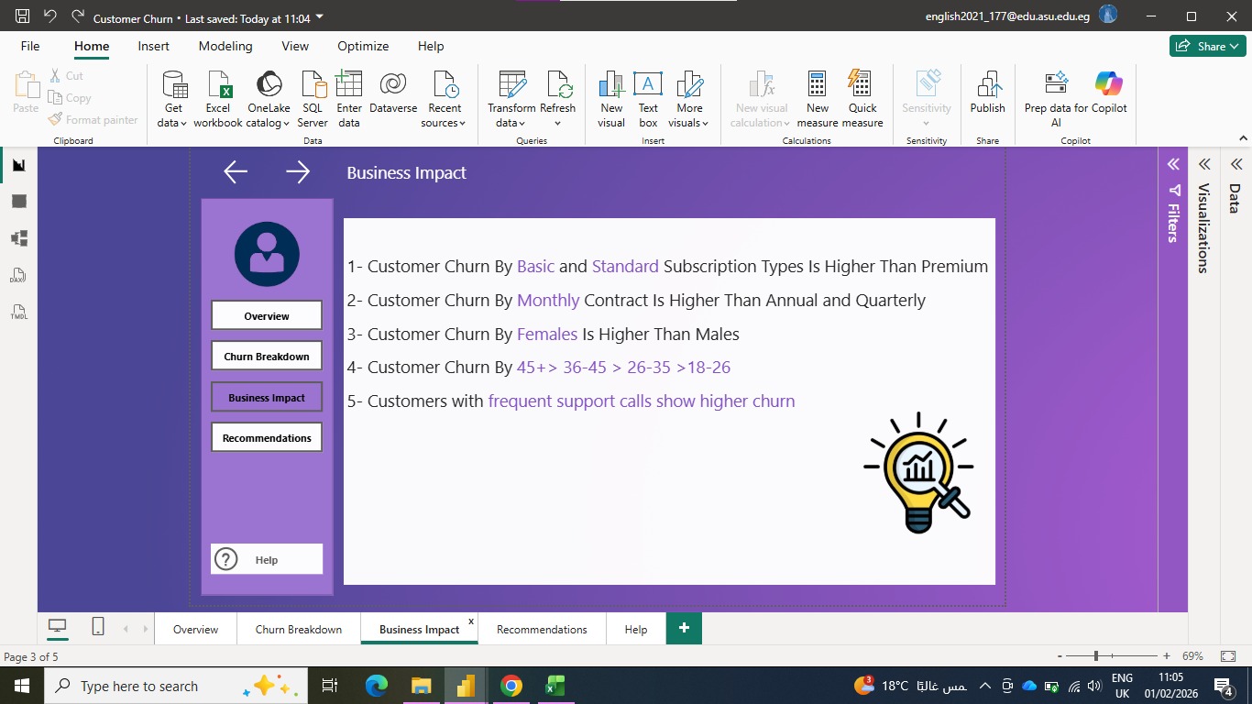The width and height of the screenshot is (1252, 704).
Task: Create a New measure
Action: pos(818,99)
